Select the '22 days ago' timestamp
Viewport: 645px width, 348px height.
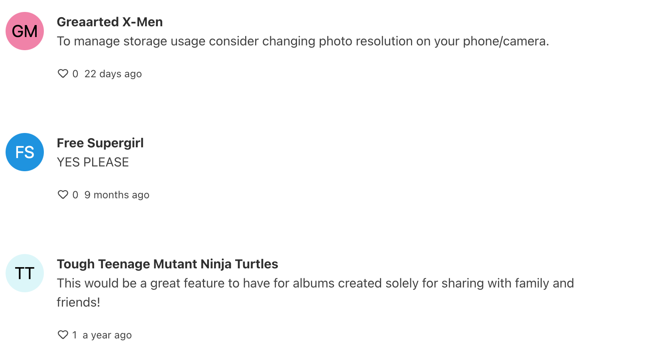pos(113,74)
